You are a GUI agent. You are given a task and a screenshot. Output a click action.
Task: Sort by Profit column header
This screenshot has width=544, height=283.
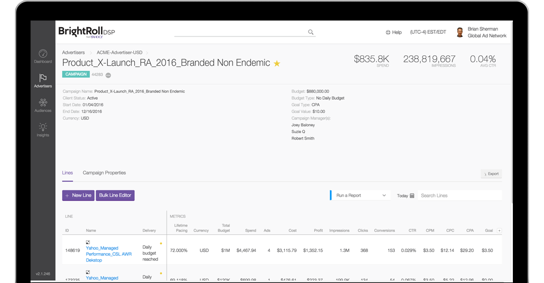pyautogui.click(x=318, y=230)
